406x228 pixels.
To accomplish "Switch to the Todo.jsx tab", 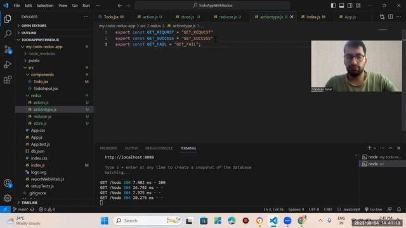I will tap(113, 17).
